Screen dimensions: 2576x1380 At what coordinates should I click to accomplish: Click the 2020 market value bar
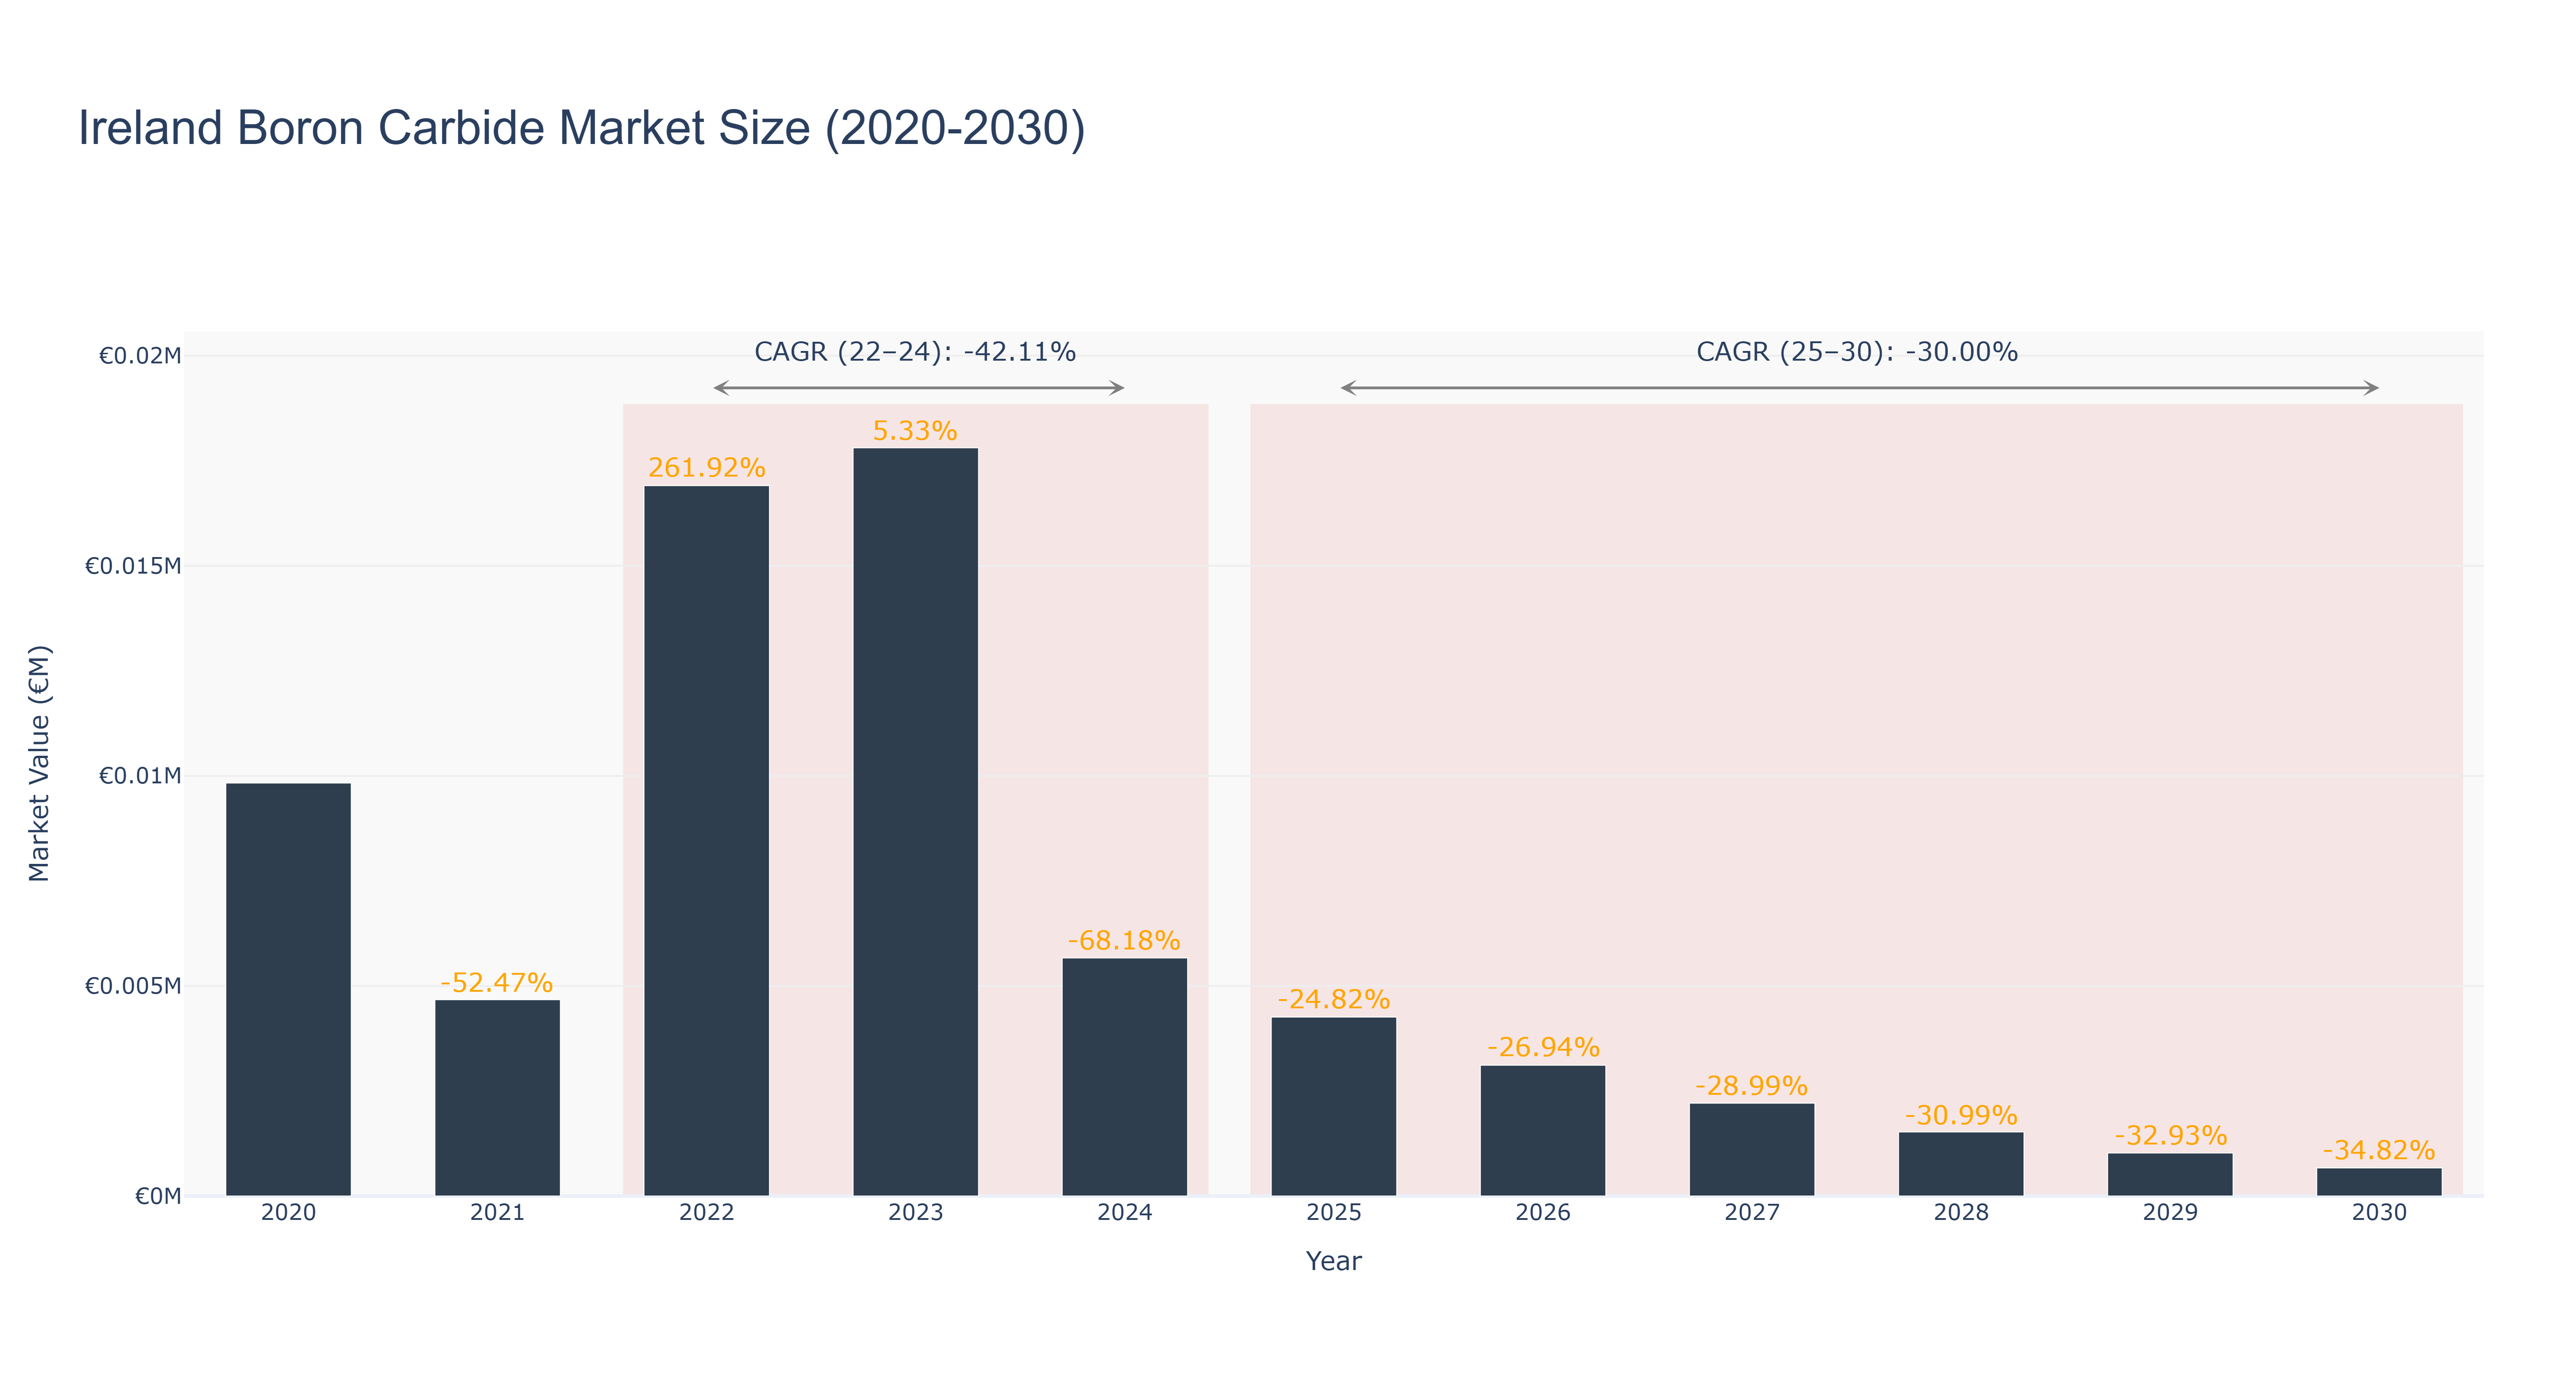pyautogui.click(x=288, y=989)
